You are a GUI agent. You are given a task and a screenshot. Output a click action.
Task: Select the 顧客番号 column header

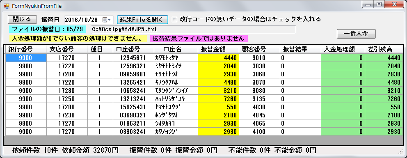pyautogui.click(x=259, y=49)
